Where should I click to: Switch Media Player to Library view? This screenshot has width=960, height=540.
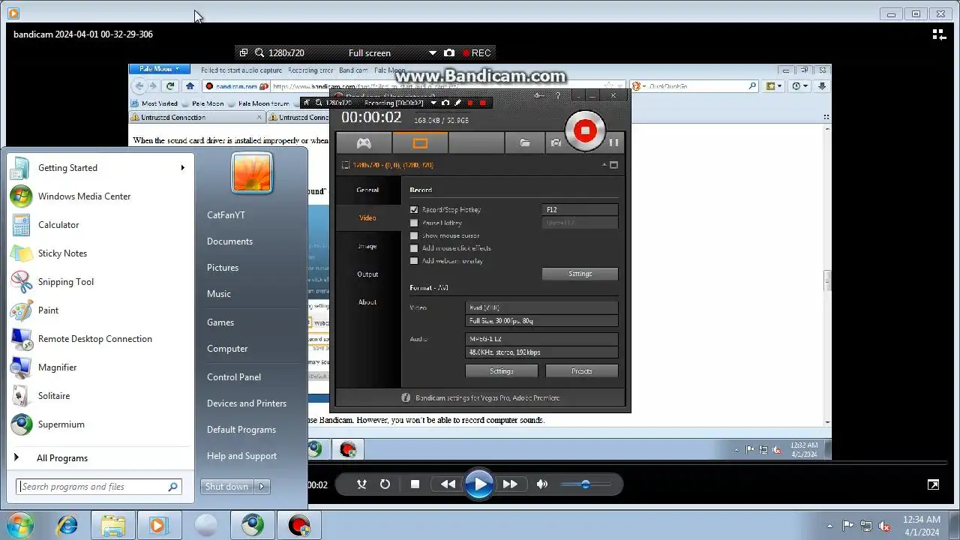point(939,34)
